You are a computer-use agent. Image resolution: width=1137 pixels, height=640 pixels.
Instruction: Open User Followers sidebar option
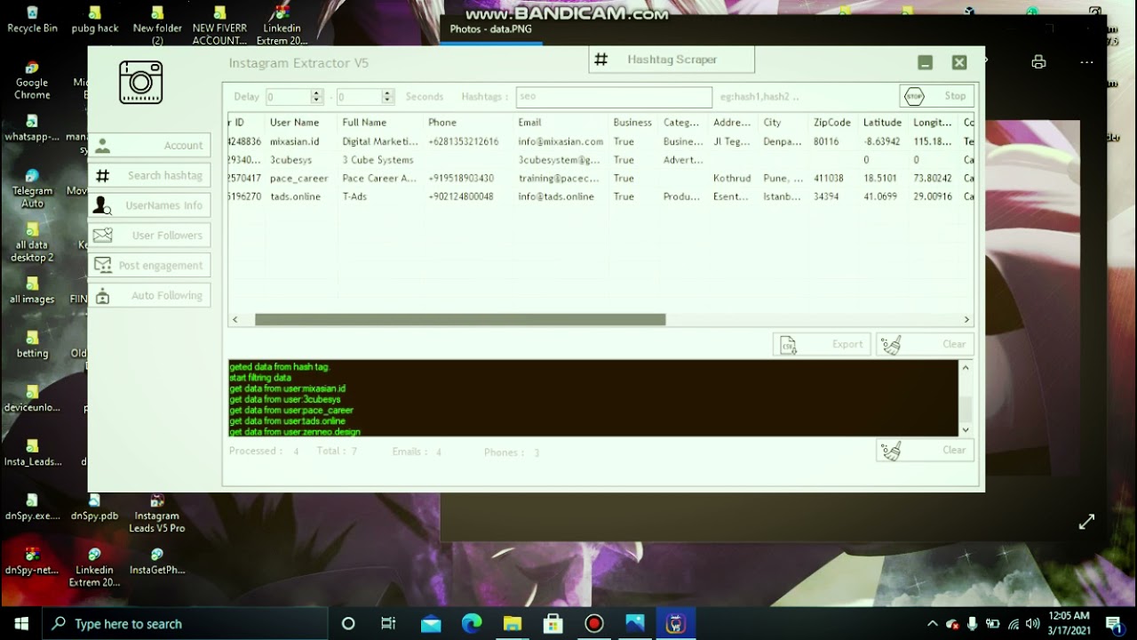[149, 236]
